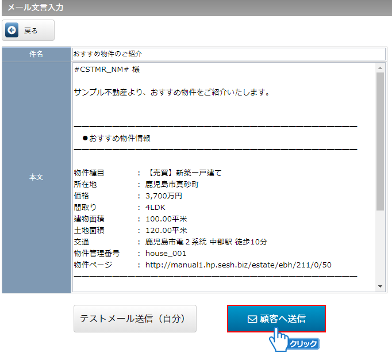Viewport: 392px width, 352px height.
Task: Click the ●おすすめ物件情報 heading line
Action: tap(116, 138)
